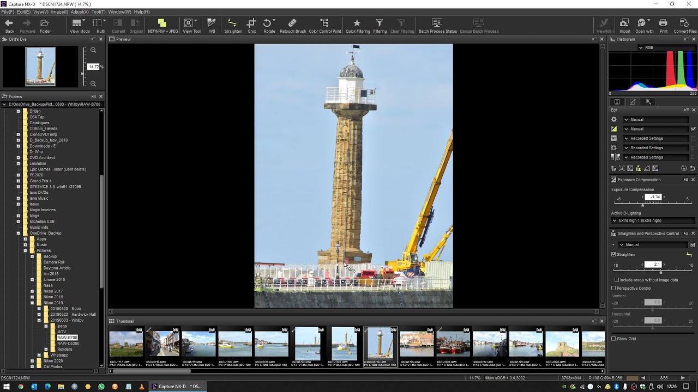Select the Retouch Brush tool

point(293,26)
